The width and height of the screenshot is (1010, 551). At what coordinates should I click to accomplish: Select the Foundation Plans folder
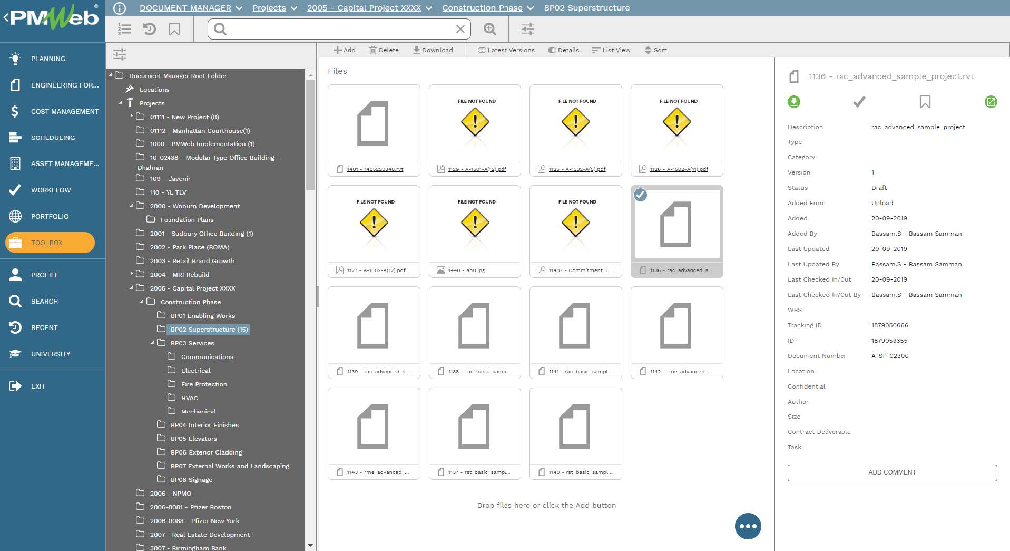[187, 220]
